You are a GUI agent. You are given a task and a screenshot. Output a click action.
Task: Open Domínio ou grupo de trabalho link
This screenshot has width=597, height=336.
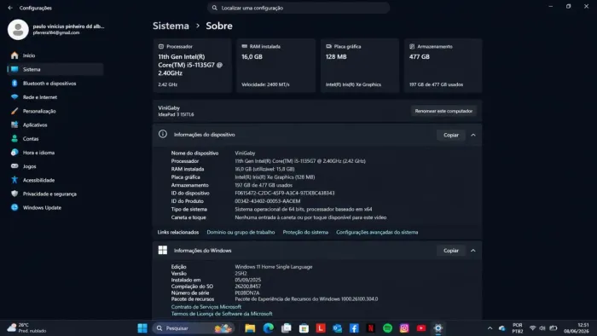click(x=241, y=232)
